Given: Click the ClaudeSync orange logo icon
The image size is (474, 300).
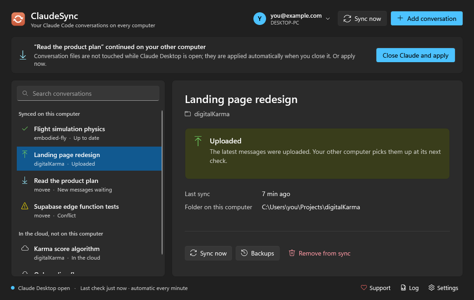Looking at the screenshot, I should [18, 19].
